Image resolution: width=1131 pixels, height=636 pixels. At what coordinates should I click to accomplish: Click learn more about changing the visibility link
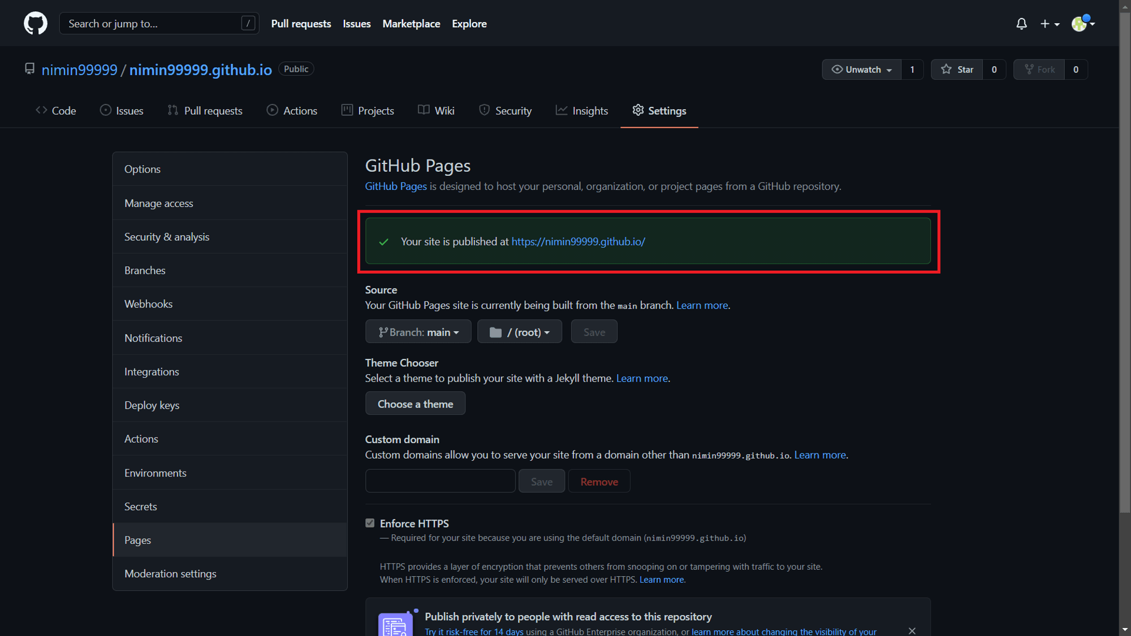[784, 631]
